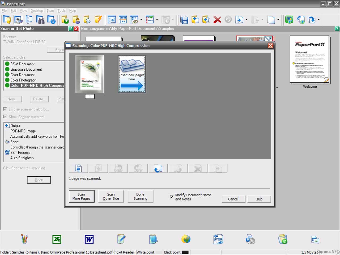This screenshot has height=255, width=340.
Task: Click the Split Desktop toolbar icon
Action: (x=123, y=20)
